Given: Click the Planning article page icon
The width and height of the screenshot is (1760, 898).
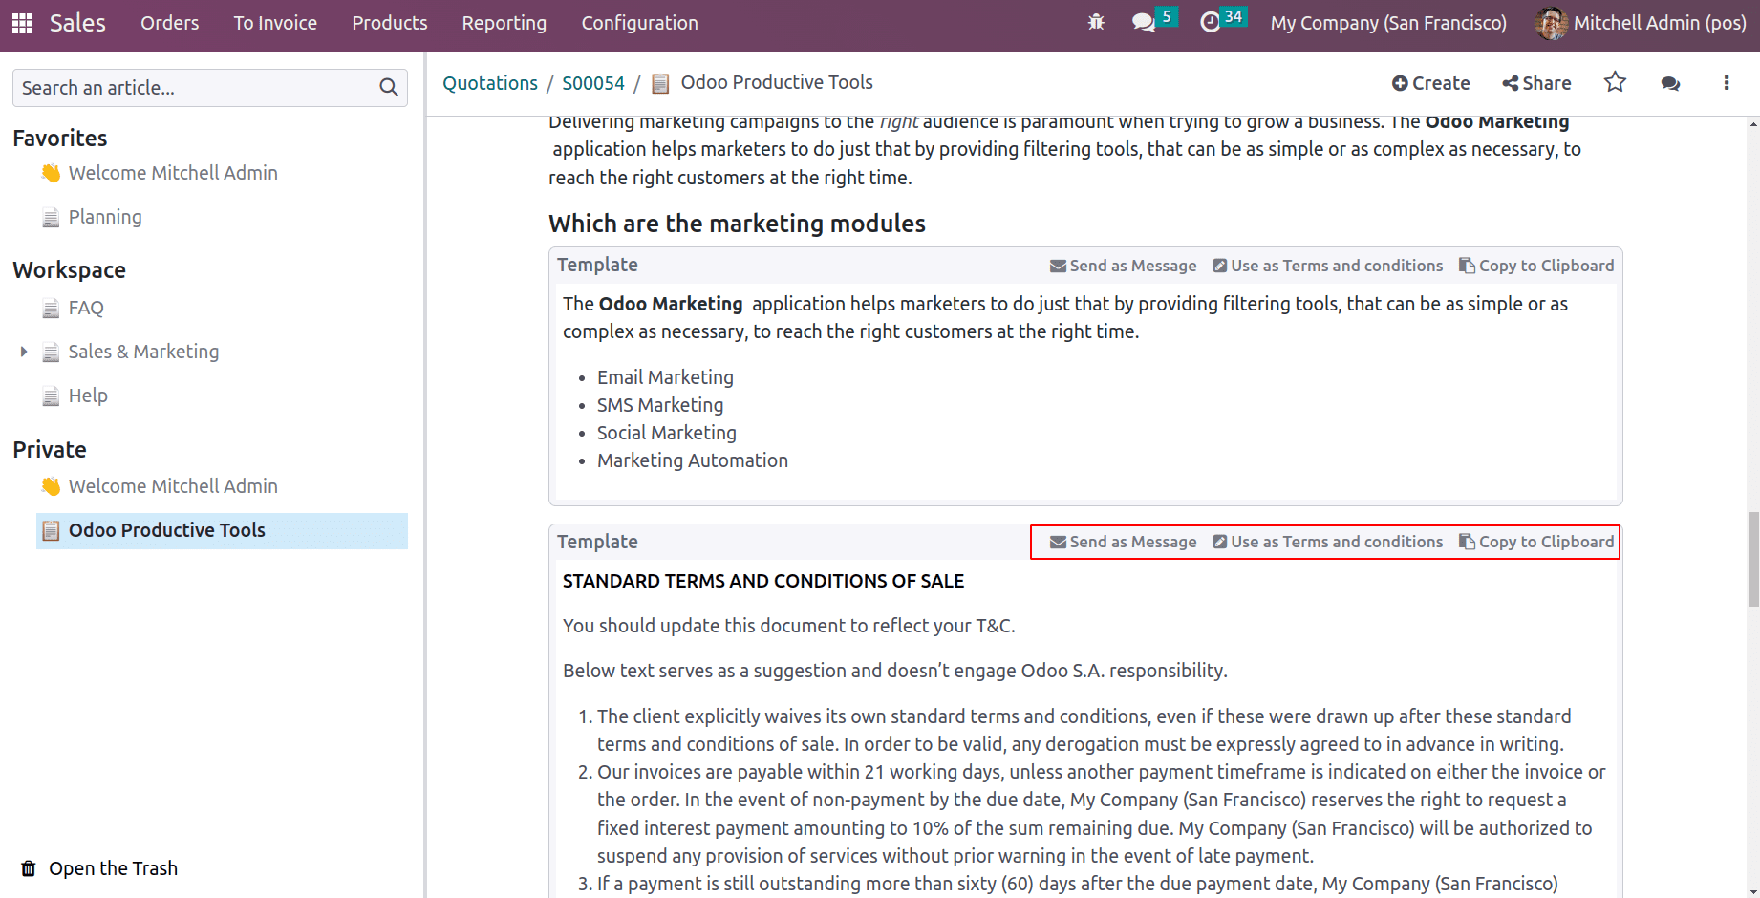Looking at the screenshot, I should point(51,218).
